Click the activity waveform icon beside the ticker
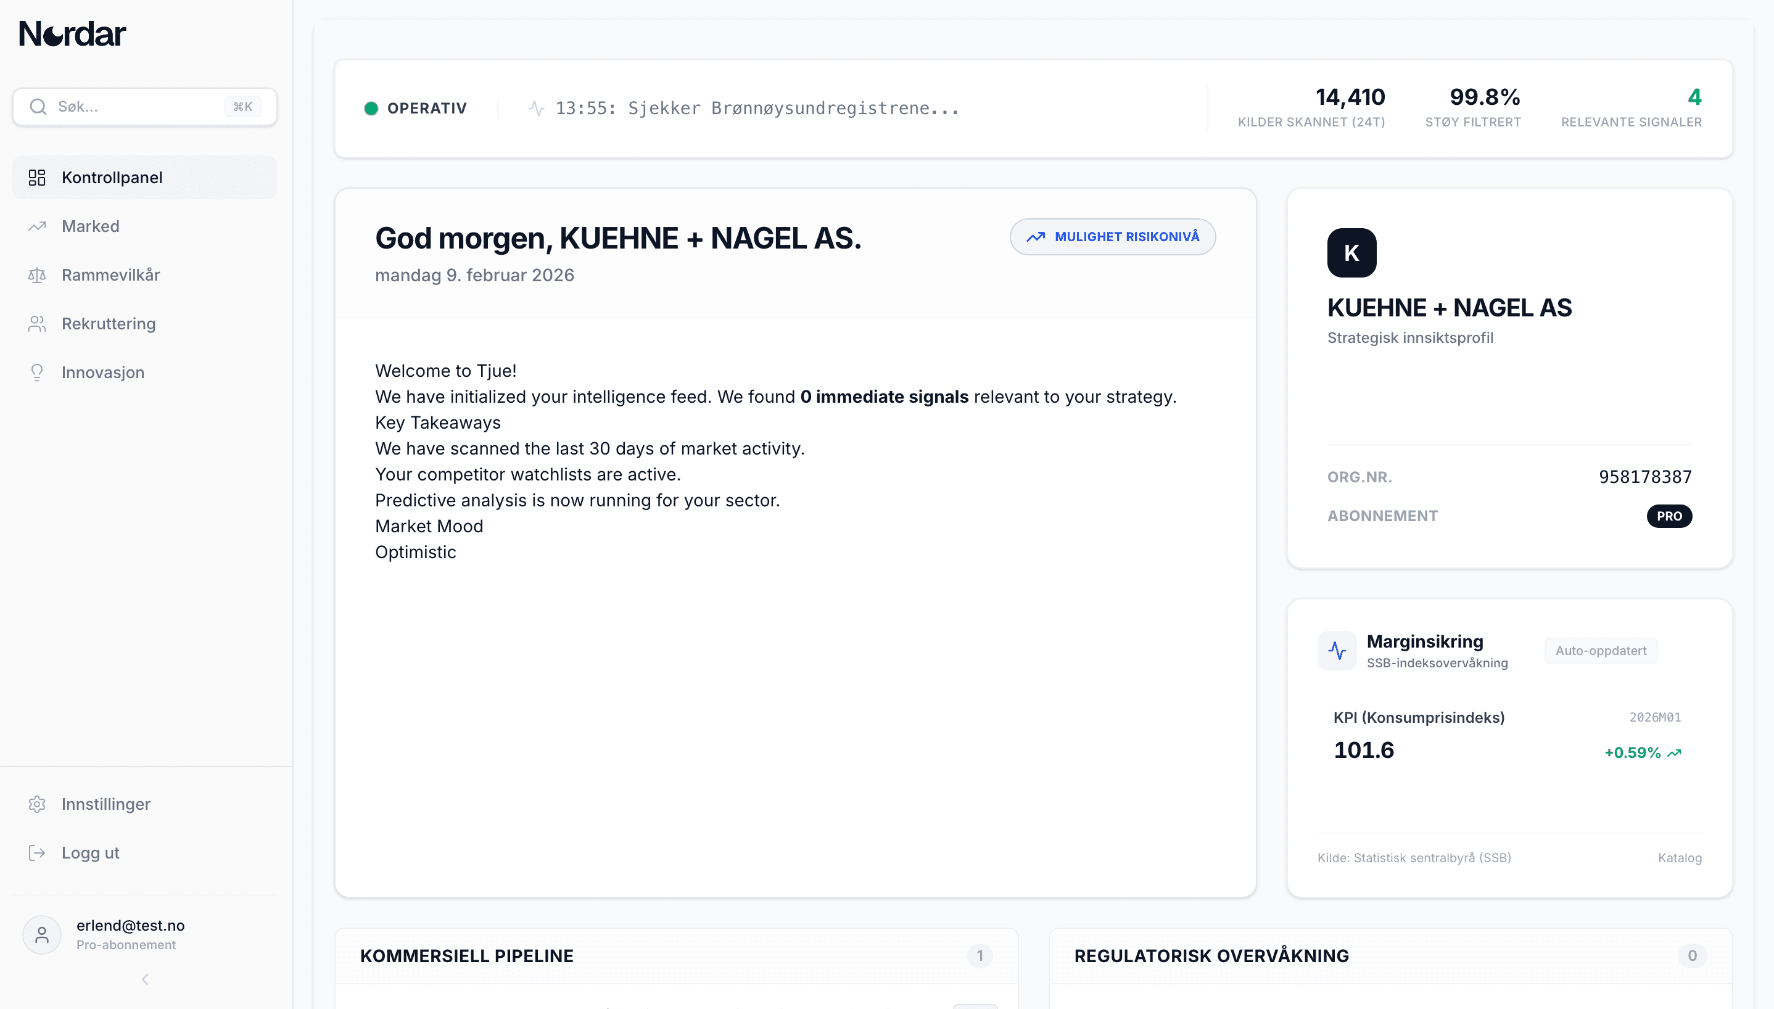This screenshot has width=1774, height=1009. click(x=537, y=107)
